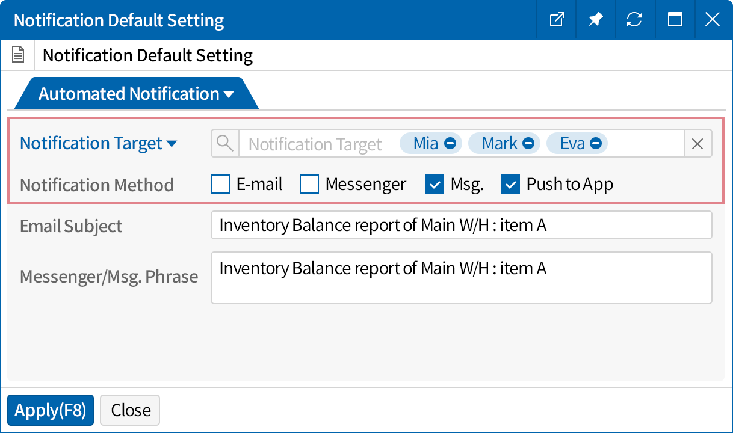Uncheck the Msg. notification method
The image size is (733, 433).
pos(435,185)
